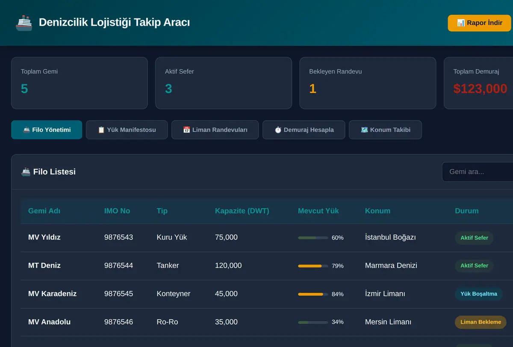
Task: Click the Kapasite (DWT) column header
Action: (x=242, y=211)
